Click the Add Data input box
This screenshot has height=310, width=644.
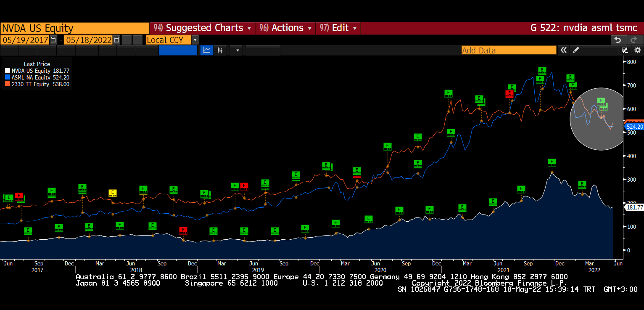point(509,50)
